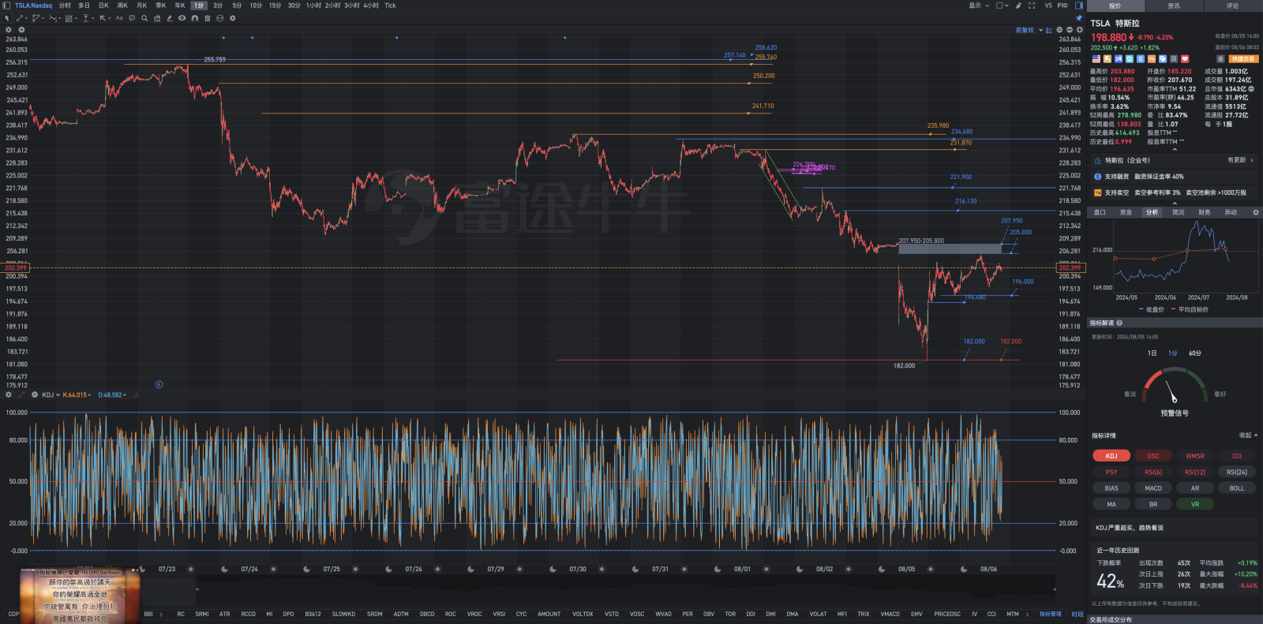This screenshot has width=1263, height=624.
Task: Click the US flag market icon
Action: point(1096,59)
